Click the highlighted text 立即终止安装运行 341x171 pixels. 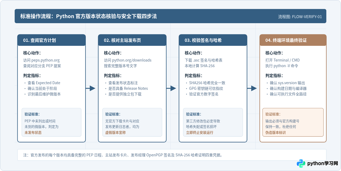(x=200, y=132)
